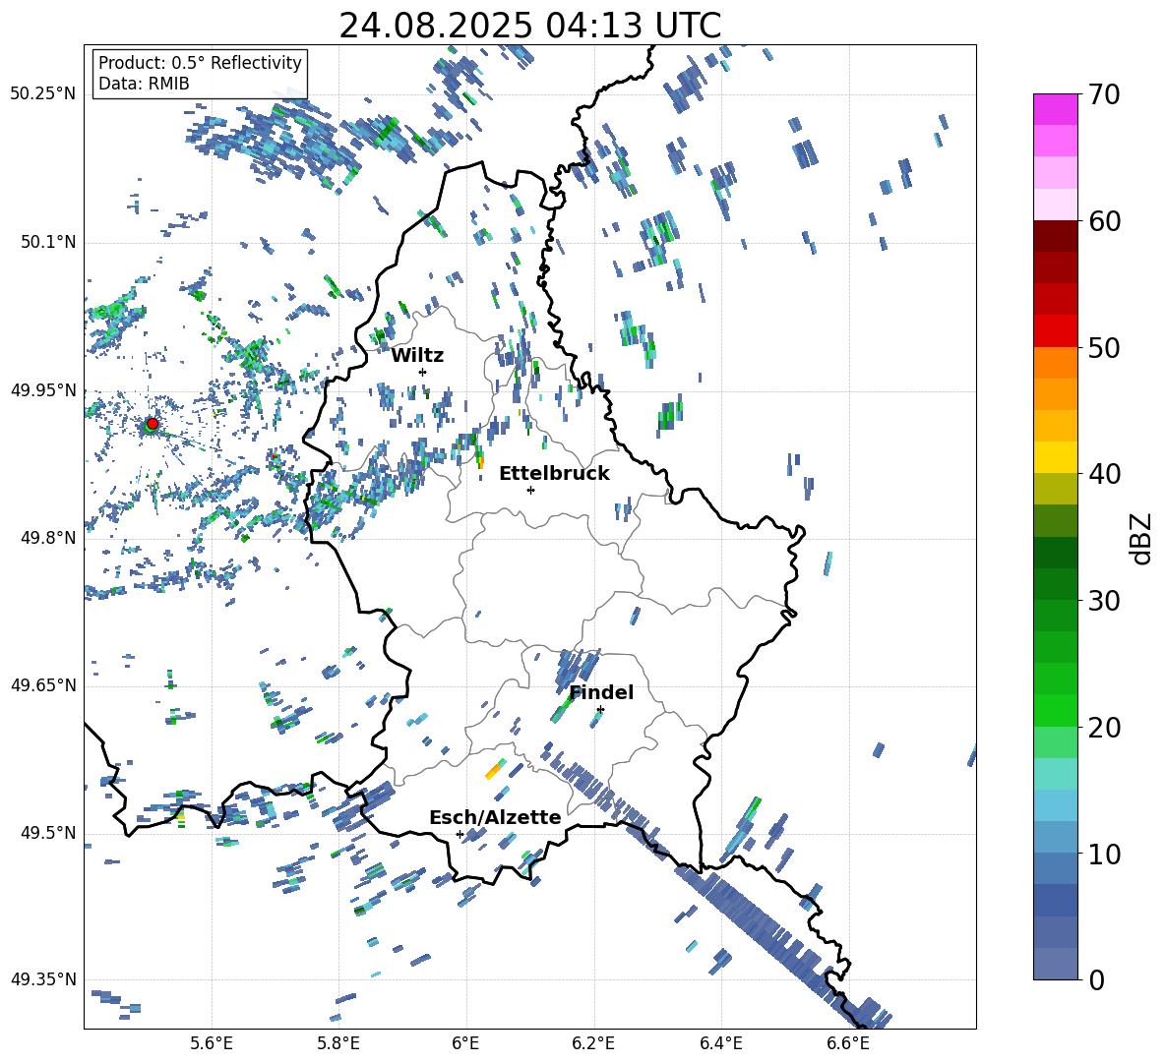The height and width of the screenshot is (1063, 1165).
Task: Click the latitude label 49.65°N
Action: (43, 684)
